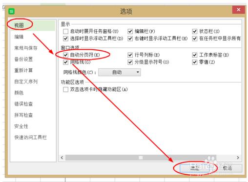Open the 编辑 options page

click(x=19, y=37)
